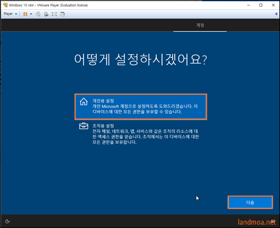Open the ease of access icon at bottom-left
The image size is (280, 228).
pyautogui.click(x=7, y=221)
